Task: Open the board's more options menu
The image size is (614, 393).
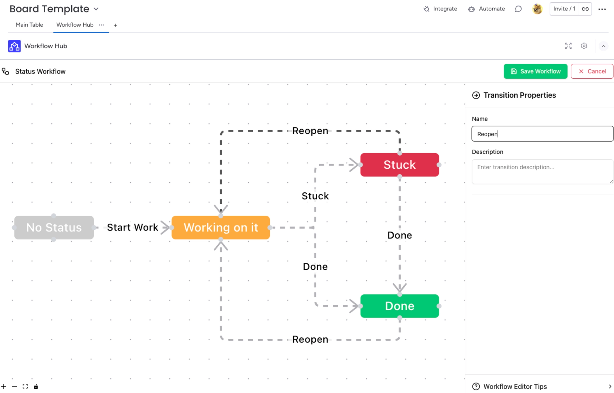Action: click(603, 9)
